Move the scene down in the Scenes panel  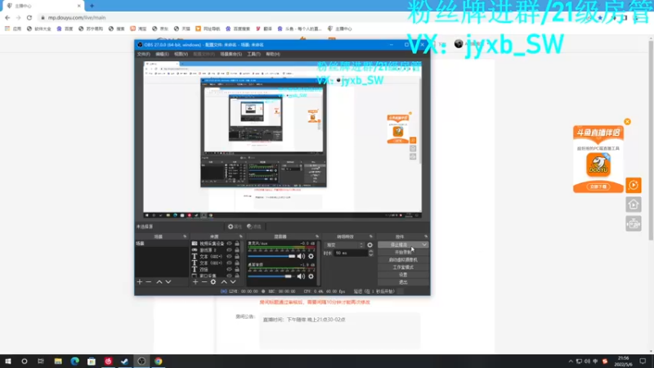click(168, 282)
